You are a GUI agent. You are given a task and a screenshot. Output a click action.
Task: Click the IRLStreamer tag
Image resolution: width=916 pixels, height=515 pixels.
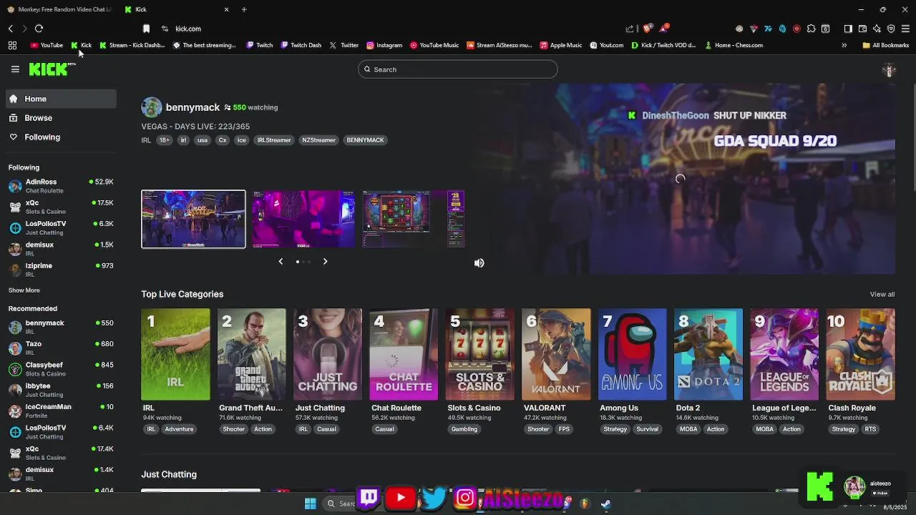273,140
